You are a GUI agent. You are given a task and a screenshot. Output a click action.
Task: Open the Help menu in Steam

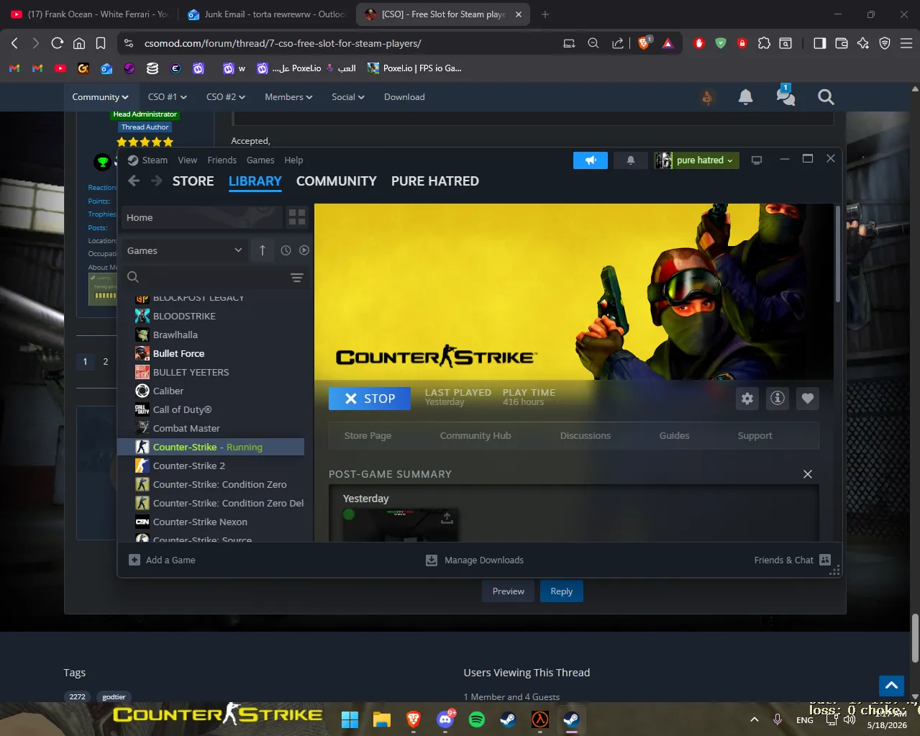(293, 160)
